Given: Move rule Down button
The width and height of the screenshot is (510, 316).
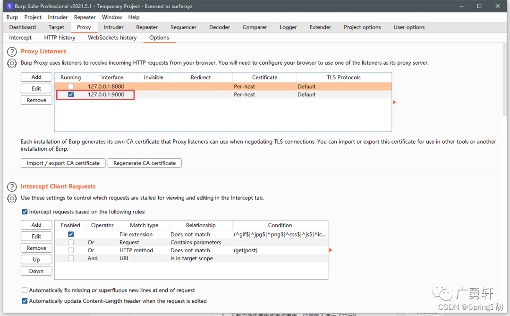Looking at the screenshot, I should pos(36,271).
